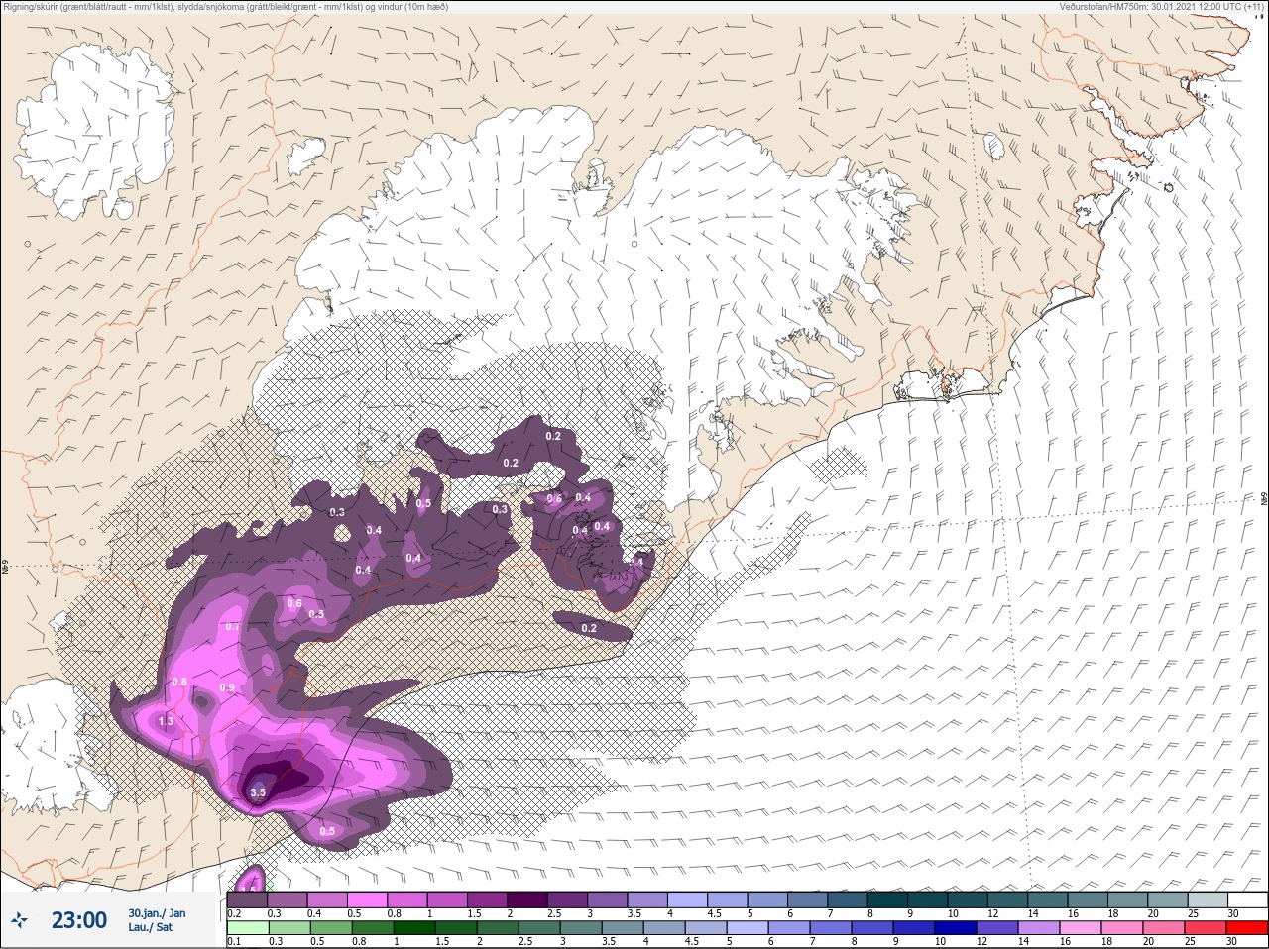Click the upper legend swatch between 4 and 4.5
The width and height of the screenshot is (1269, 949).
tap(688, 899)
